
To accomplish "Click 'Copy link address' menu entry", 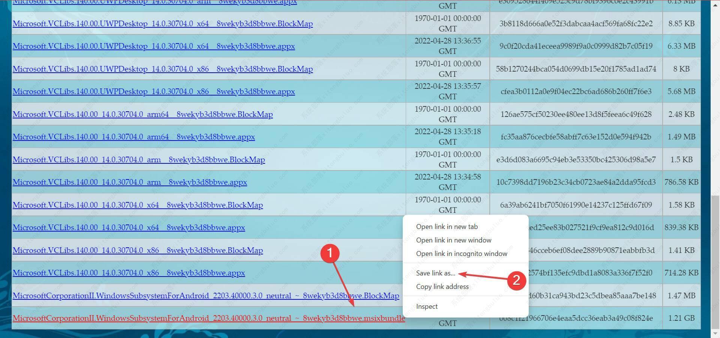I will pyautogui.click(x=442, y=287).
